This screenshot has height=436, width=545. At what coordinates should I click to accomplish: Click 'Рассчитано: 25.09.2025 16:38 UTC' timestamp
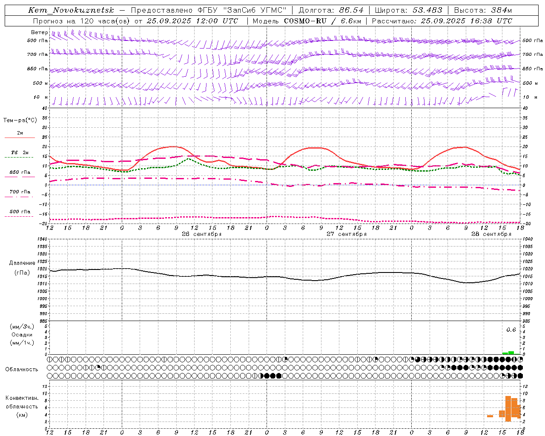coord(442,21)
